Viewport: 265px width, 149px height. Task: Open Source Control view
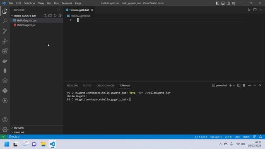click(5, 31)
